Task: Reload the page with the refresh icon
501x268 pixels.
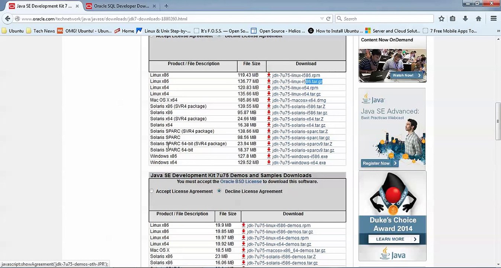Action: [328, 19]
